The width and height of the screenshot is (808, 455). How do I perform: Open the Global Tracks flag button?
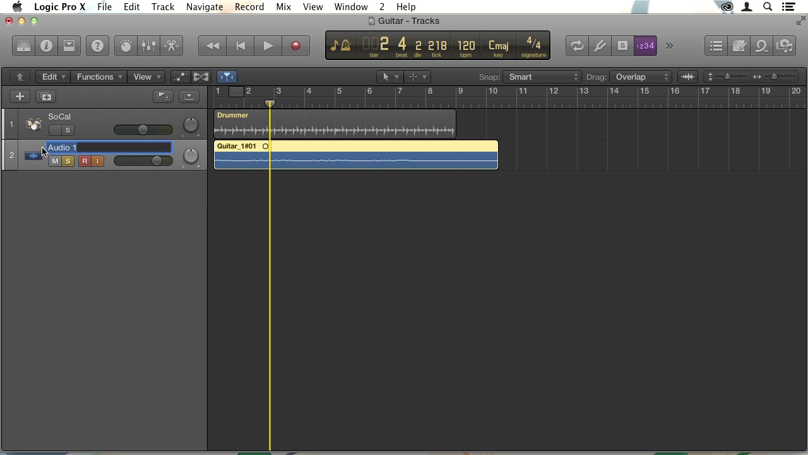pyautogui.click(x=163, y=97)
